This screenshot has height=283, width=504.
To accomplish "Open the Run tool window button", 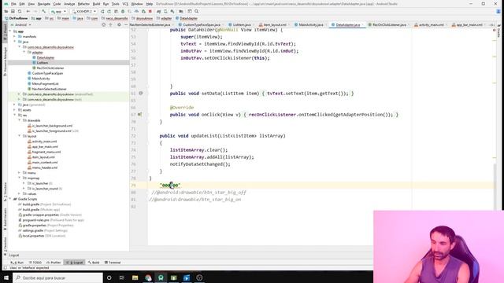I will tap(17, 263).
